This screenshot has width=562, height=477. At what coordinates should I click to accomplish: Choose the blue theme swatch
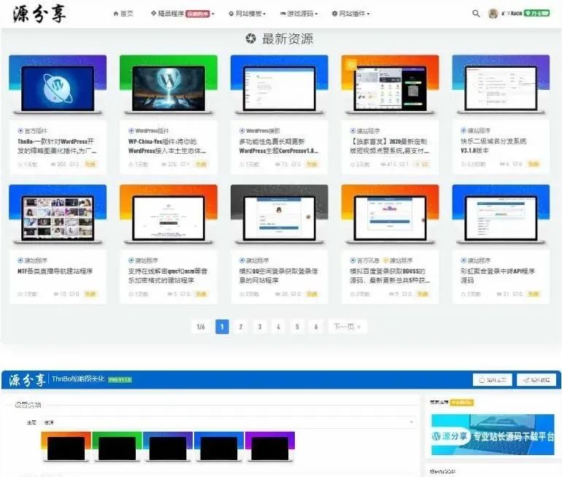click(219, 446)
